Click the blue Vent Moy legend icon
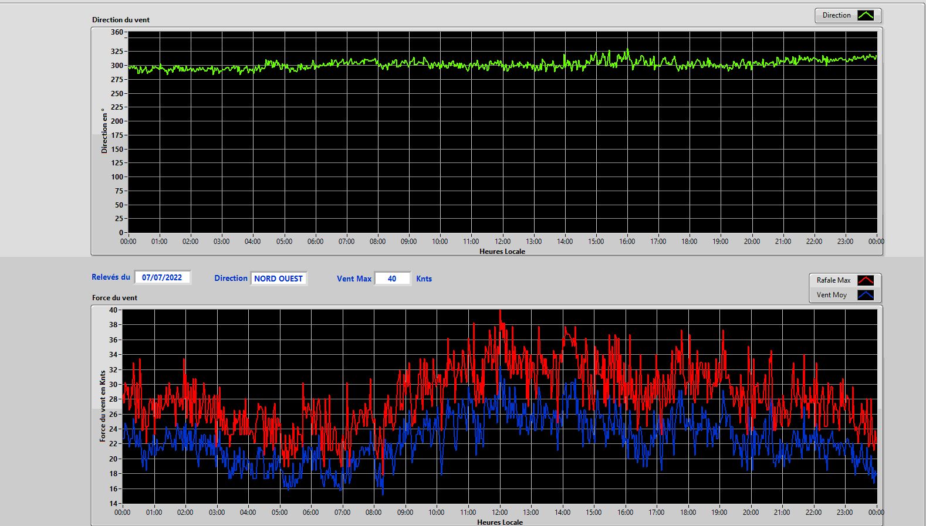 (866, 295)
